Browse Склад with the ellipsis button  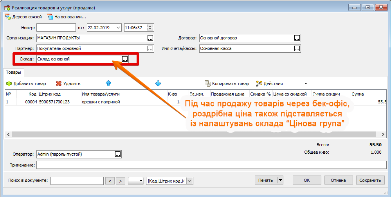125,59
